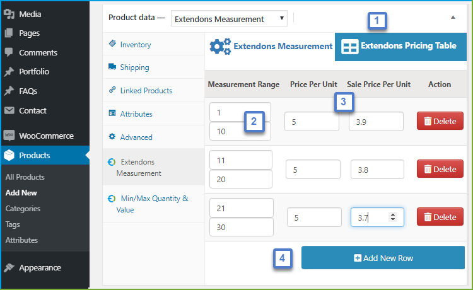The height and width of the screenshot is (290, 473).
Task: Edit sale price field showing 3.8
Action: [377, 170]
